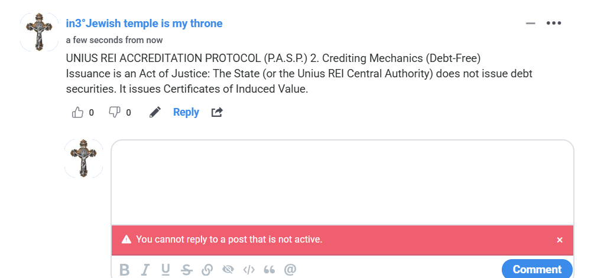
Task: Submit the reply with Comment button
Action: [537, 269]
